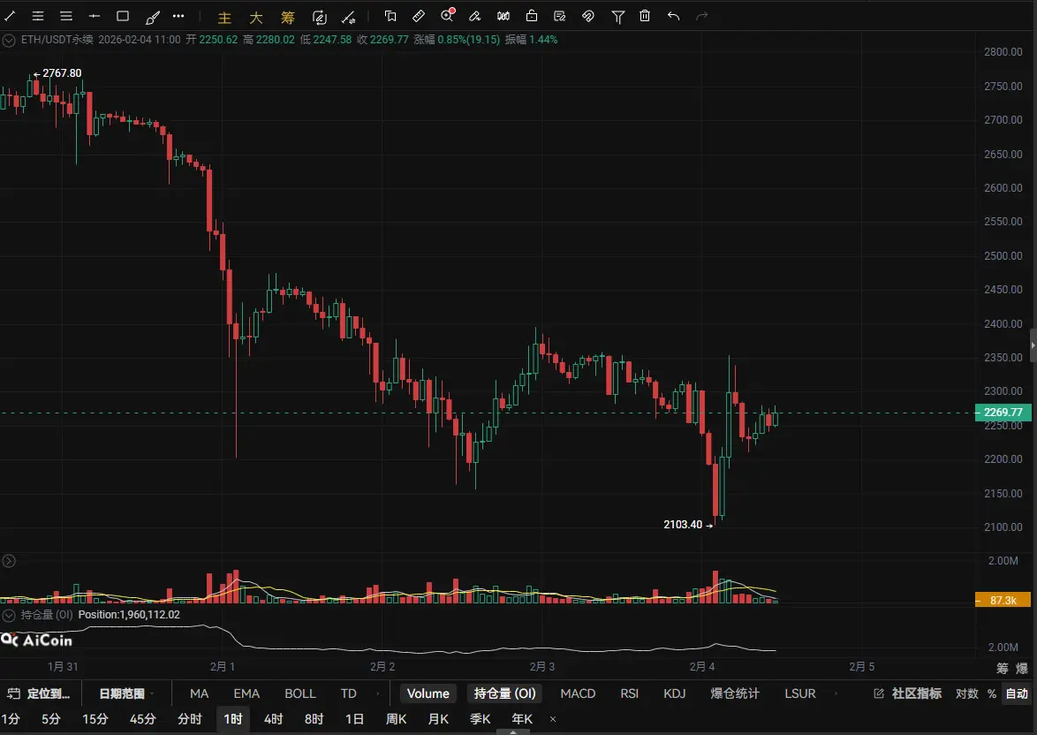Open more drawing tools ellipsis menu
The width and height of the screenshot is (1037, 735).
point(178,16)
